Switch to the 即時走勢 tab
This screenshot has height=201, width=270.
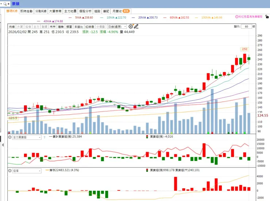tap(26, 11)
